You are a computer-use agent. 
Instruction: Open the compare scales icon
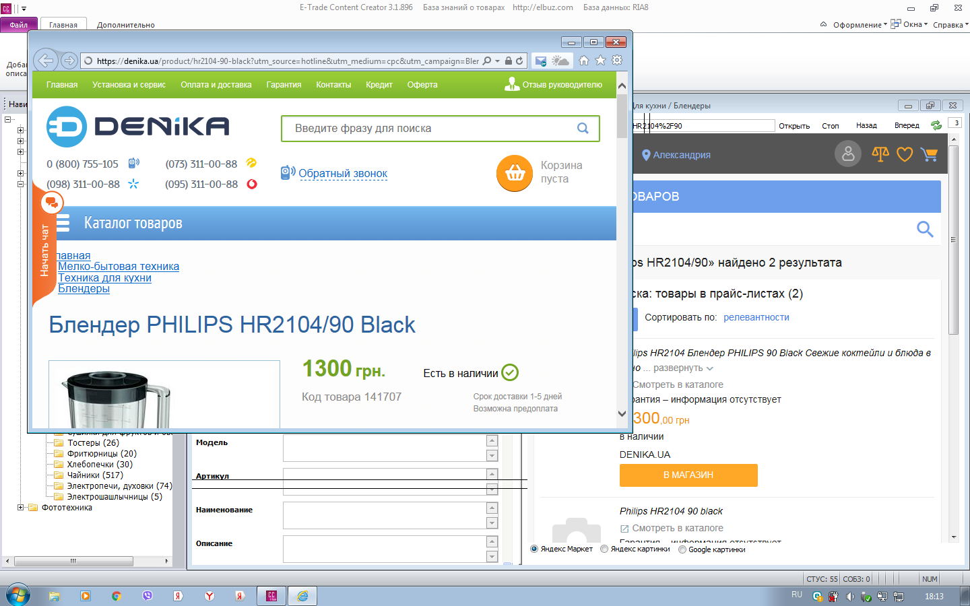pyautogui.click(x=880, y=154)
